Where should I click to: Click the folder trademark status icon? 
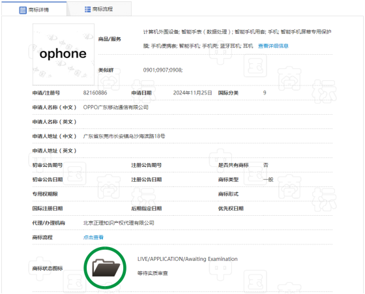click(x=105, y=268)
